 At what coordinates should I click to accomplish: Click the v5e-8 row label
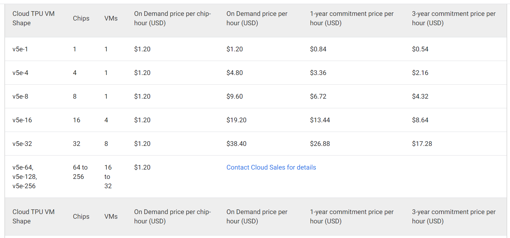(20, 96)
